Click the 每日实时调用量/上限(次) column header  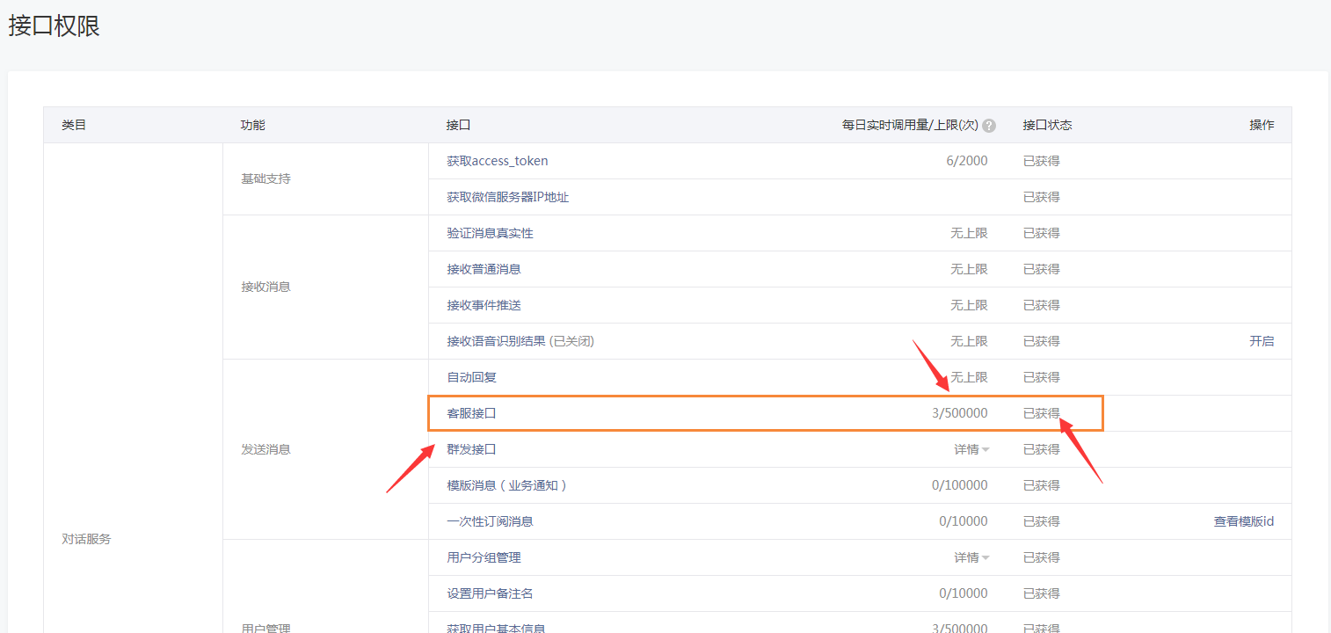click(x=910, y=125)
